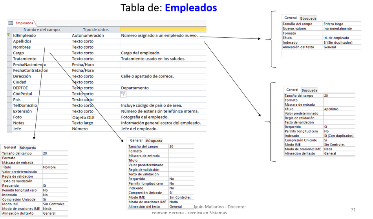Screen dimensions: 373x219
Task: Click the primary key icon beside IdEmpleado
Action: (x=9, y=35)
